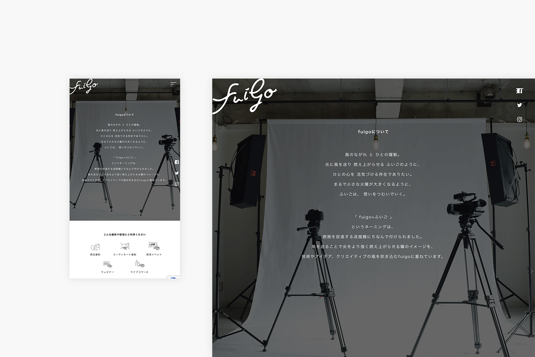Open the hamburger menu in mobile view
The height and width of the screenshot is (357, 535).
[x=173, y=85]
